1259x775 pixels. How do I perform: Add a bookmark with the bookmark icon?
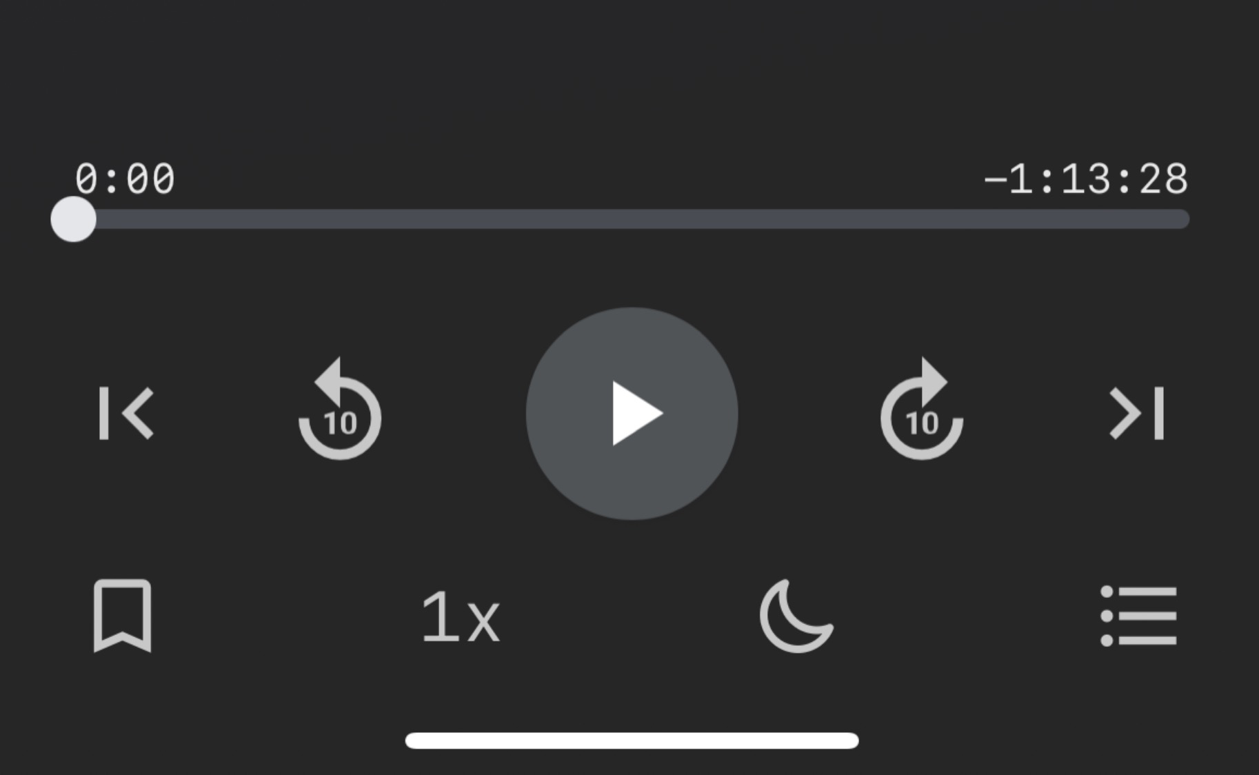pos(123,616)
